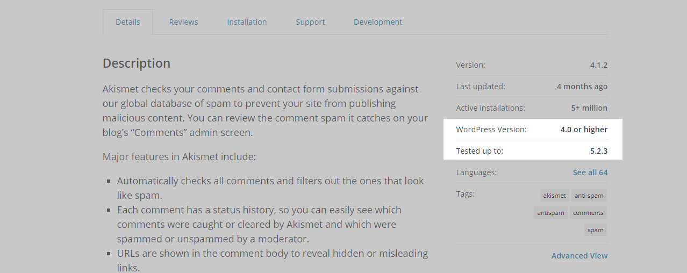687x273 pixels.
Task: Click the 'Last updated:' label
Action: coord(481,87)
